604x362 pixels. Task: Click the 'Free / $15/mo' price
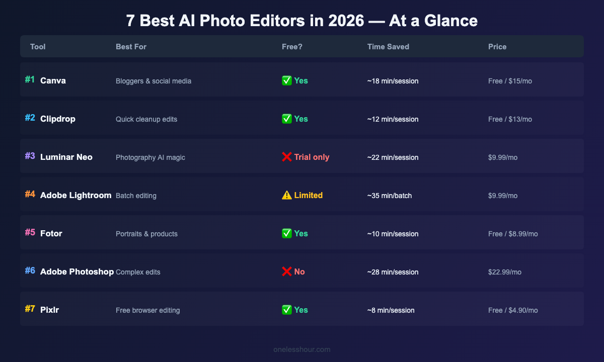pos(510,81)
